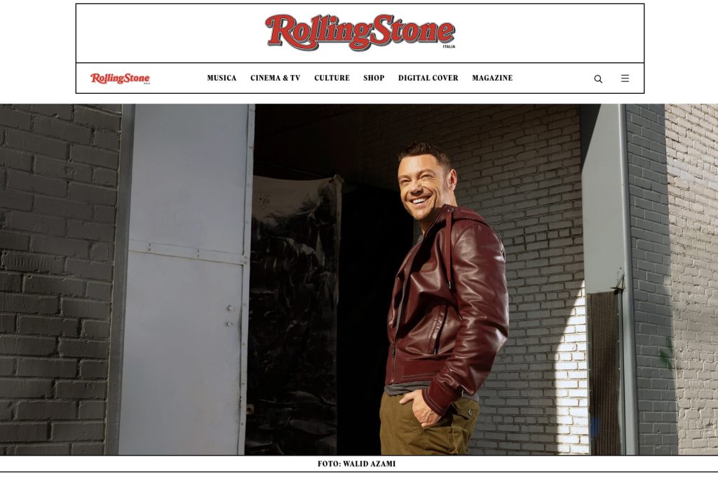Click the large Rolling Stone Italia logo

[x=360, y=31]
